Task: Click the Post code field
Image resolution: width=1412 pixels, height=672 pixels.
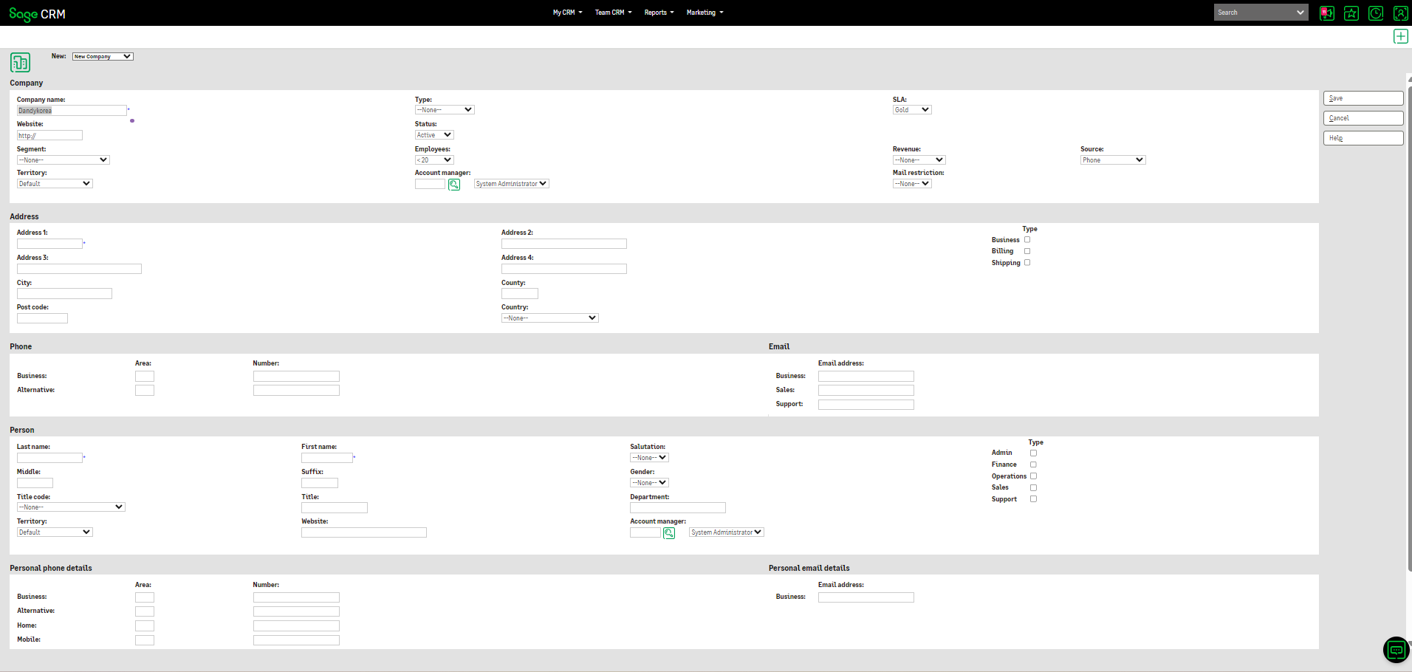Action: (42, 318)
